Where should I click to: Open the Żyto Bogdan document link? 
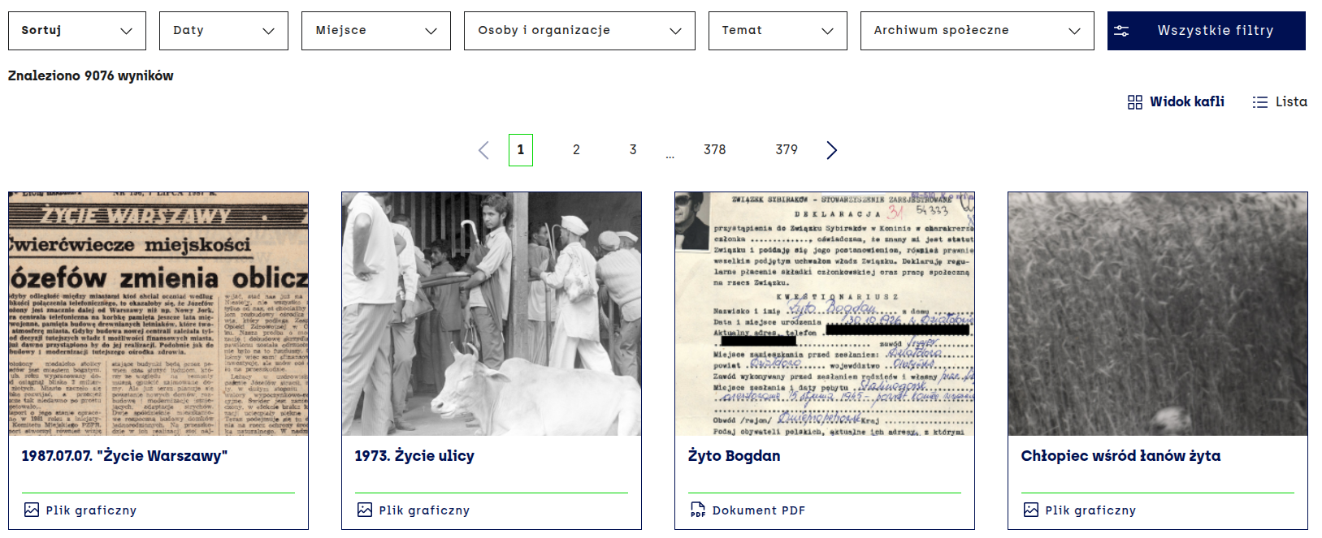pos(734,456)
